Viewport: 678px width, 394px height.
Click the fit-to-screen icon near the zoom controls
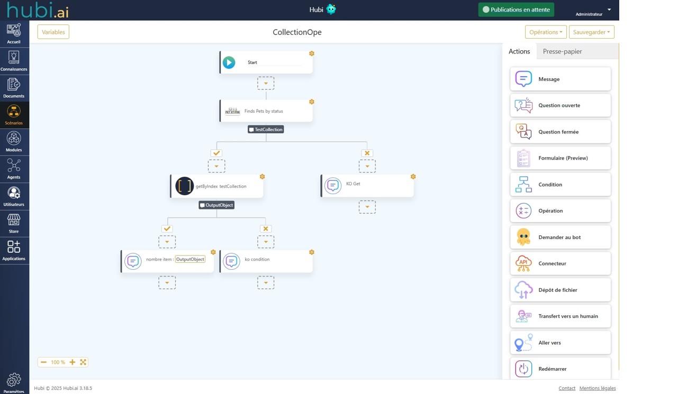[x=83, y=362]
